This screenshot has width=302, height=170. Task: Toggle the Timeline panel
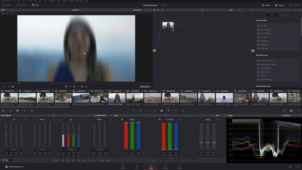pyautogui.click(x=21, y=5)
